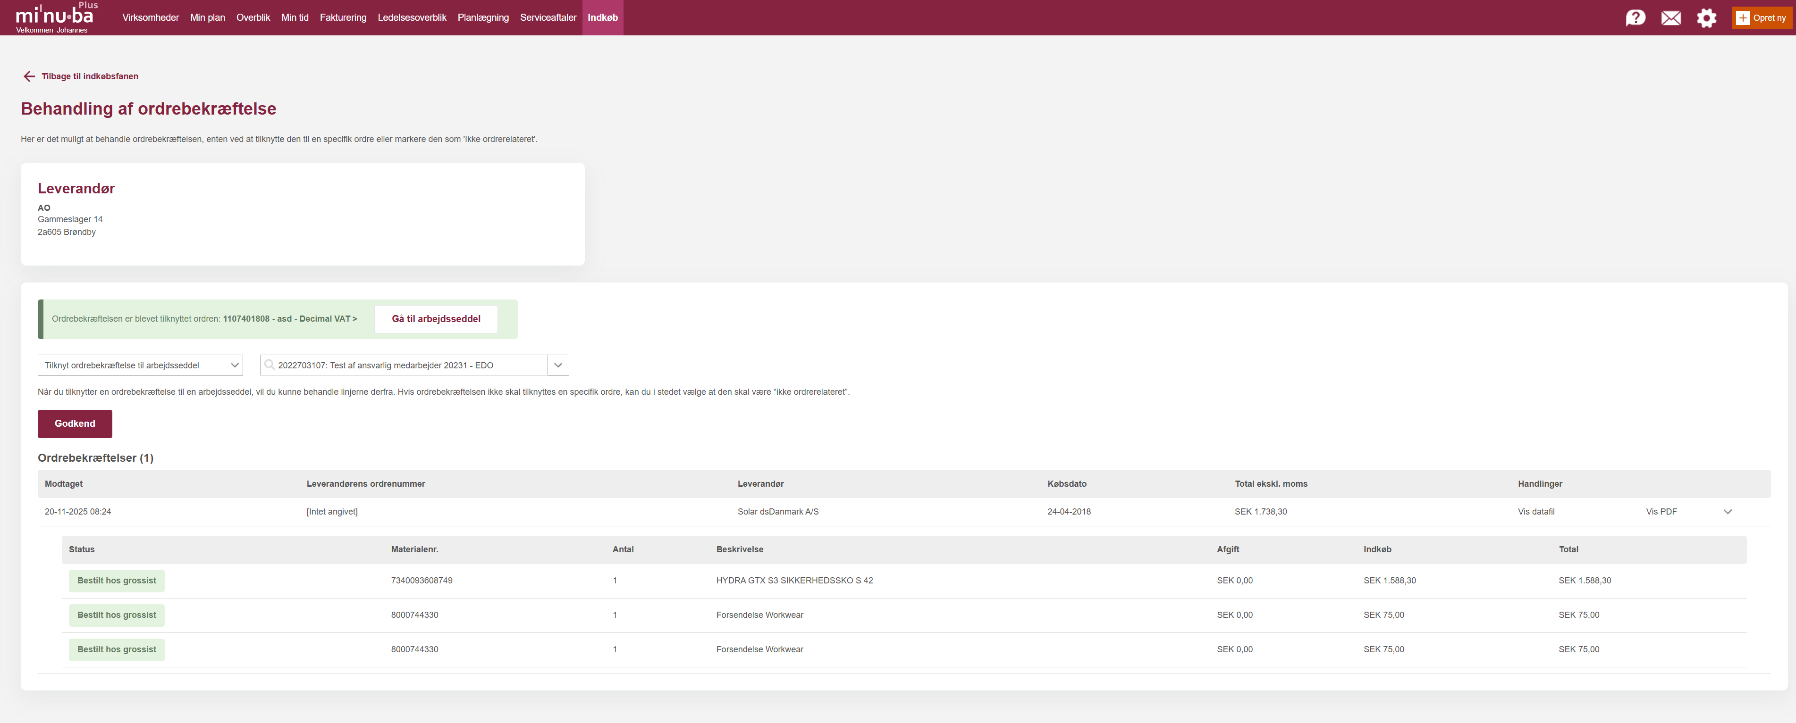Click the Godkend button
Image resolution: width=1796 pixels, height=723 pixels.
(x=75, y=424)
